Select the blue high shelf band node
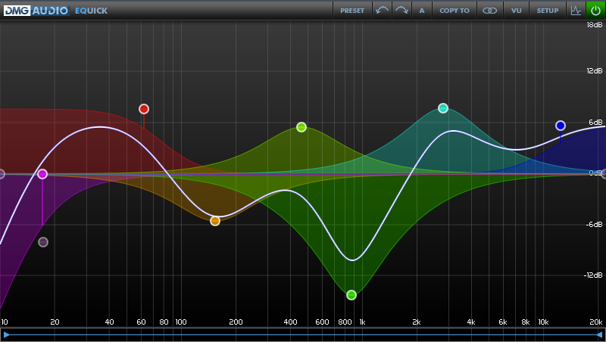Image resolution: width=606 pixels, height=342 pixels. 561,126
